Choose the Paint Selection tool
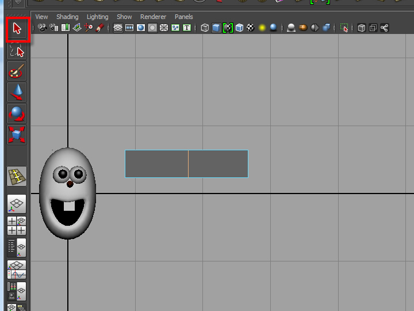Screen dimensions: 414x311 [x=17, y=71]
